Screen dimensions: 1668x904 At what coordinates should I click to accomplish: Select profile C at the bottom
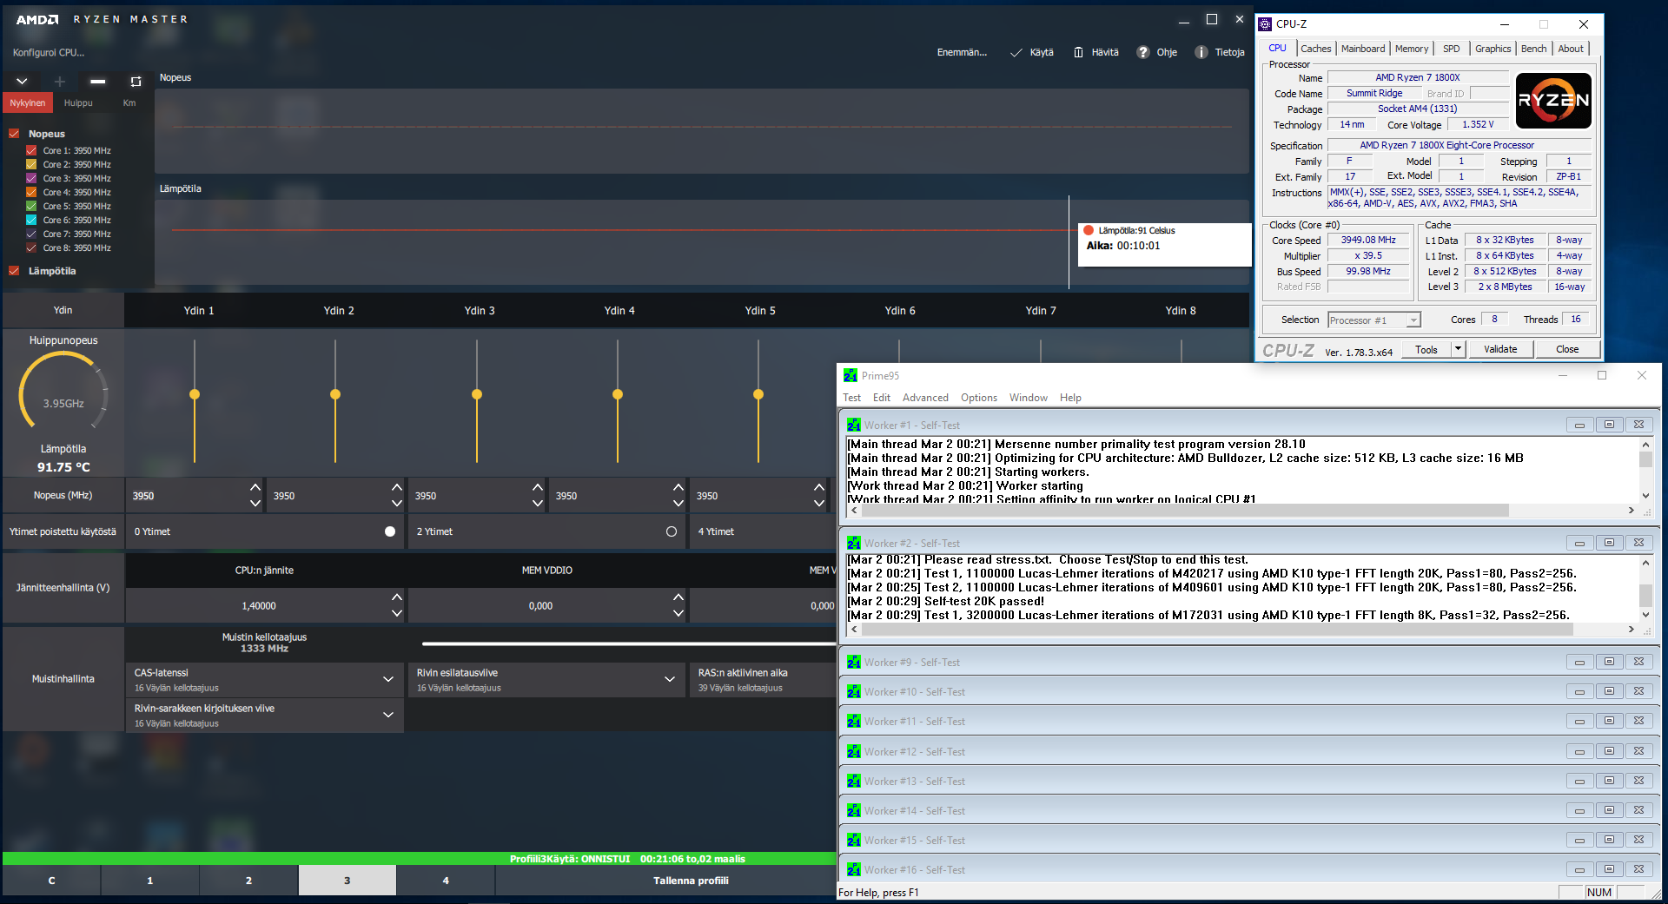click(x=51, y=881)
